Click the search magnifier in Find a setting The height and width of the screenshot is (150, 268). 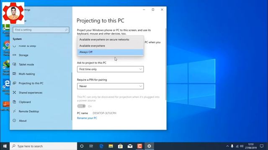click(66, 30)
